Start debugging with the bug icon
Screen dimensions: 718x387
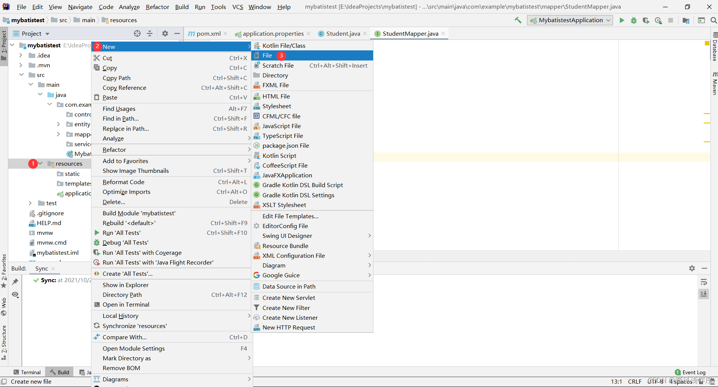(x=634, y=20)
